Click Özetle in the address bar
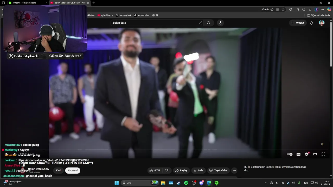Viewport: 333px width, 187px height. (268, 9)
